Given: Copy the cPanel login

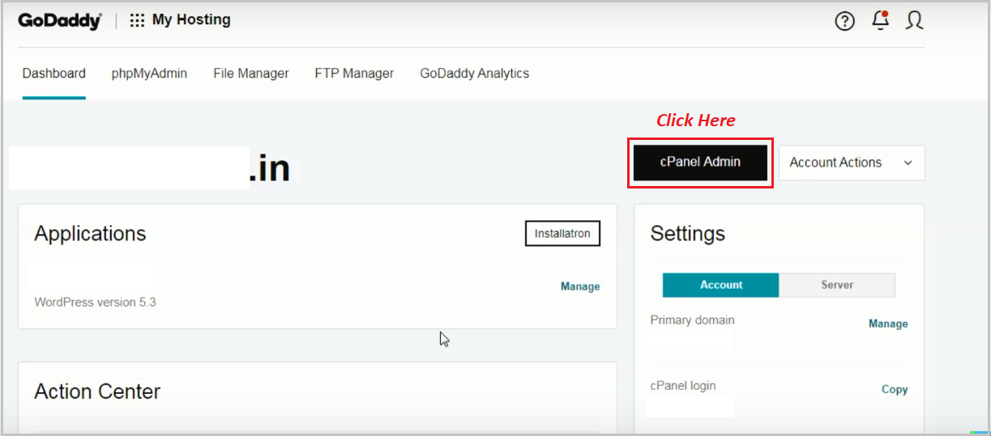Looking at the screenshot, I should (895, 389).
